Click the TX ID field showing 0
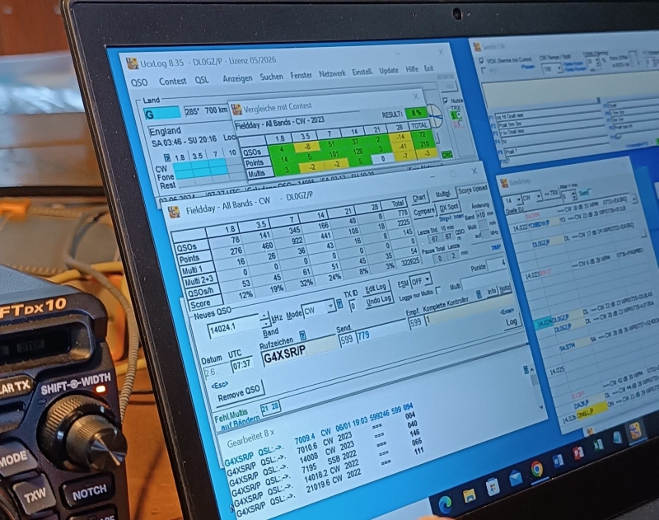Screen dimensions: 659x520 point(353,306)
